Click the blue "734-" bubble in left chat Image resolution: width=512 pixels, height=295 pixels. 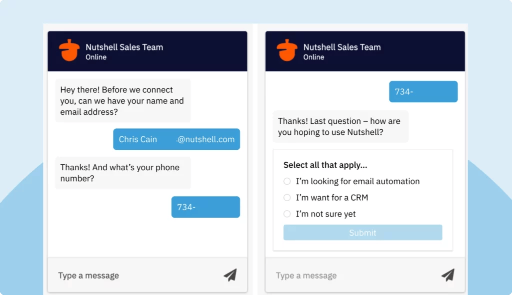coord(205,207)
